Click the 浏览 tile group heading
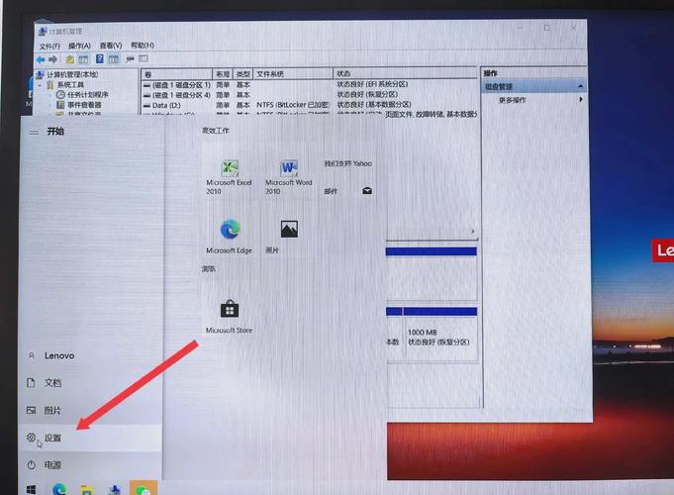Screen dimensions: 674x495 point(209,269)
